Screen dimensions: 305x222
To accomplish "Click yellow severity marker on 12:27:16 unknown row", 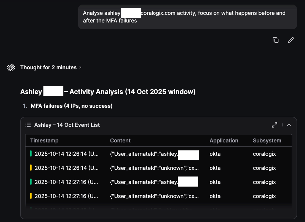I will tap(31, 196).
